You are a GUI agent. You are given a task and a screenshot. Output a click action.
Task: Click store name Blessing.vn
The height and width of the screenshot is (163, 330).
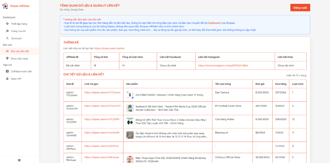[x=221, y=132]
